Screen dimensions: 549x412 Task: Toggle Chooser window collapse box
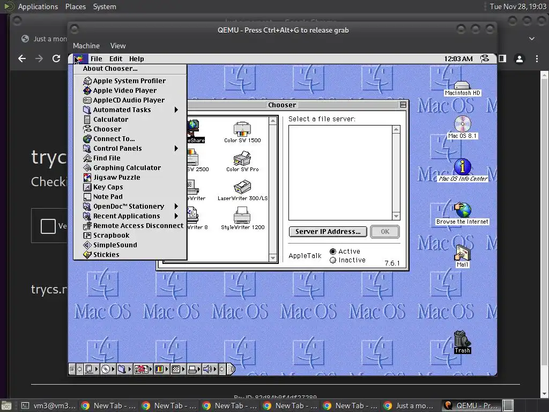(403, 105)
